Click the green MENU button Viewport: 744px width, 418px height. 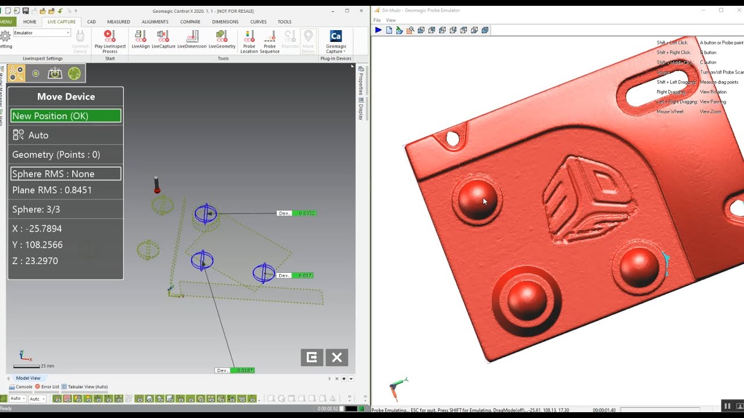(7, 21)
